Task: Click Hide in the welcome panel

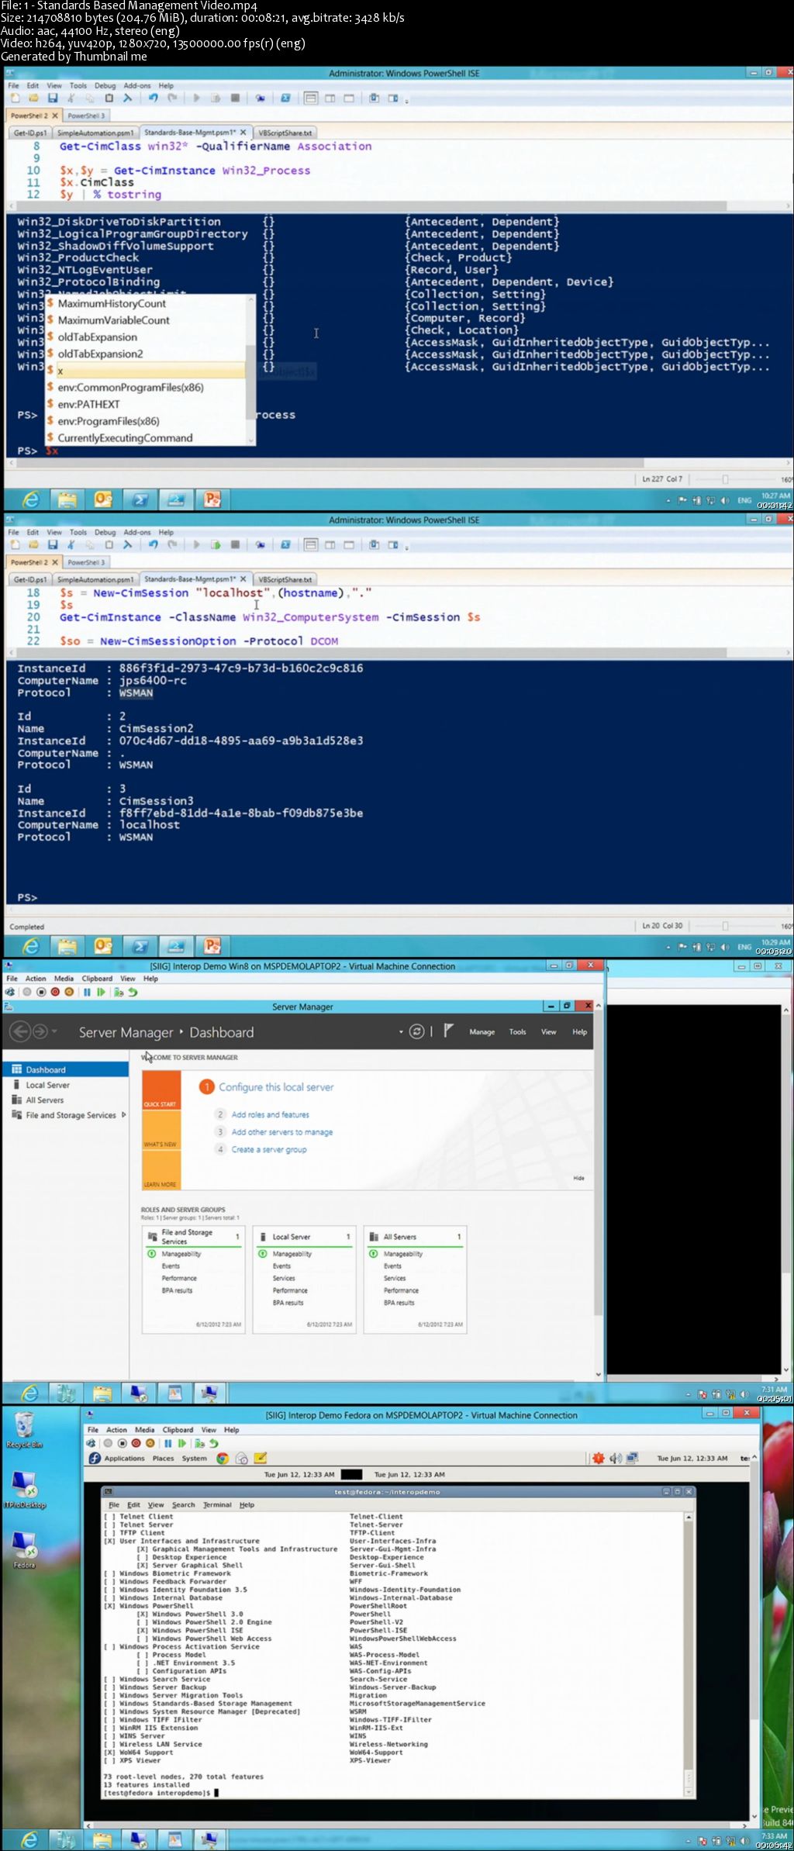Action: tap(578, 1178)
